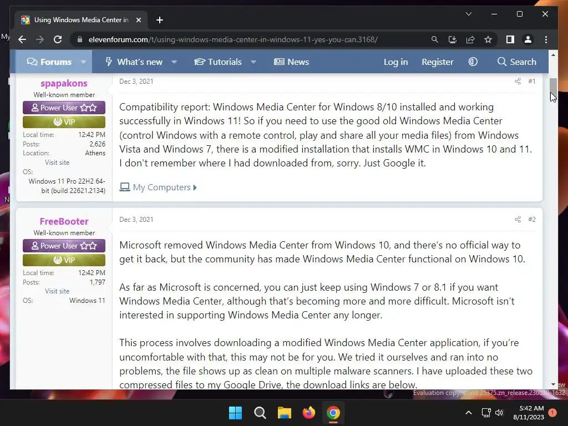Open spapakons user profile

64,83
